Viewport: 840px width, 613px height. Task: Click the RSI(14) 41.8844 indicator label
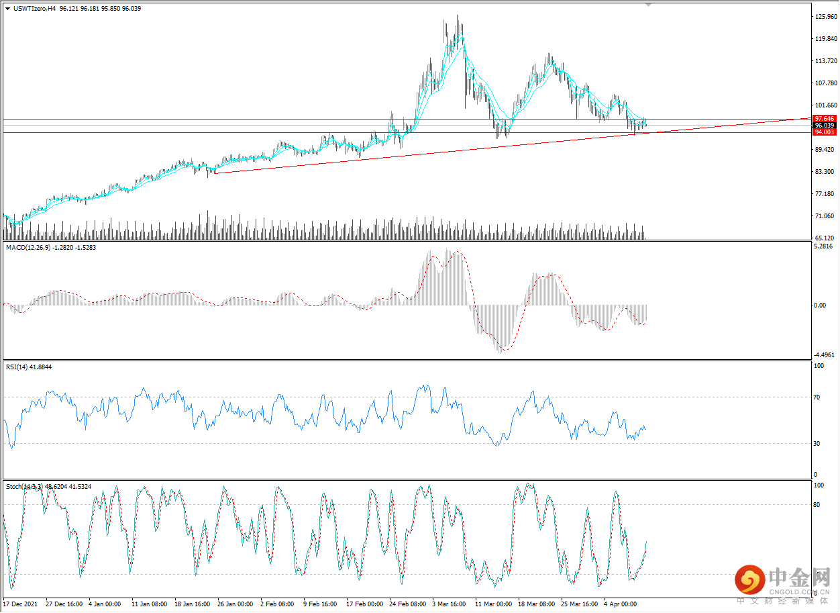pyautogui.click(x=29, y=367)
